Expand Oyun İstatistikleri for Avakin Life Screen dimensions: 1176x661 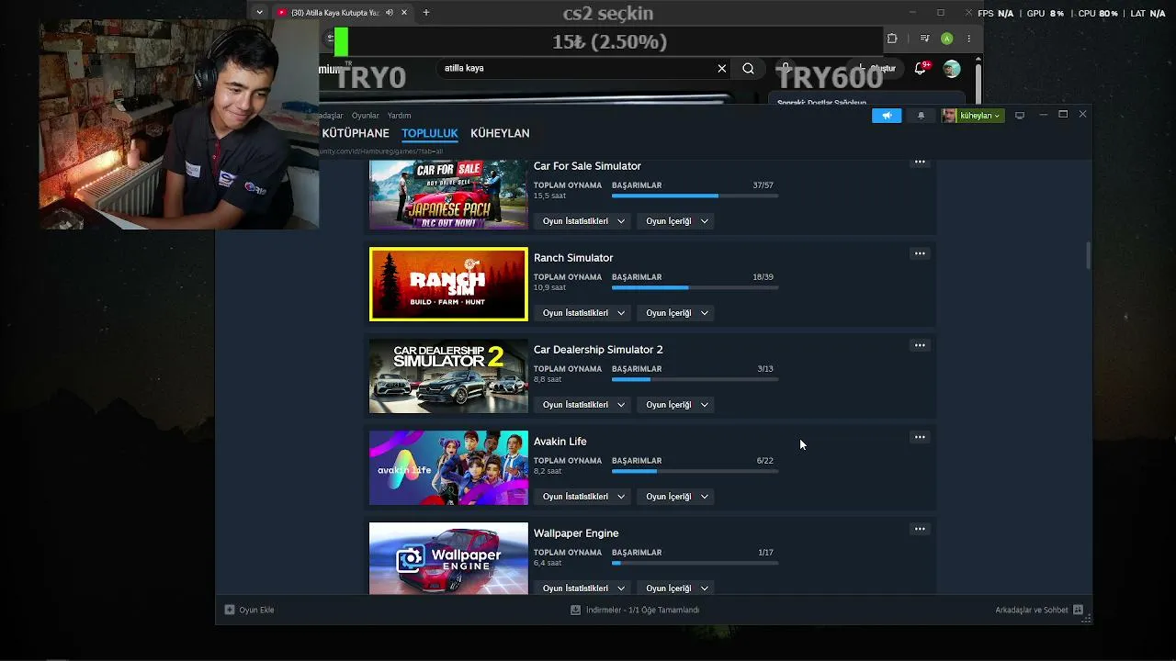[x=583, y=497]
